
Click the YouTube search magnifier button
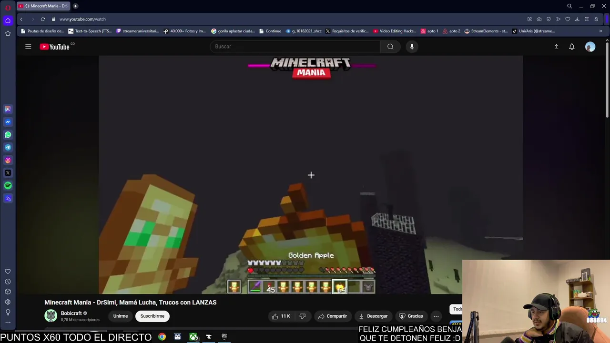(390, 46)
